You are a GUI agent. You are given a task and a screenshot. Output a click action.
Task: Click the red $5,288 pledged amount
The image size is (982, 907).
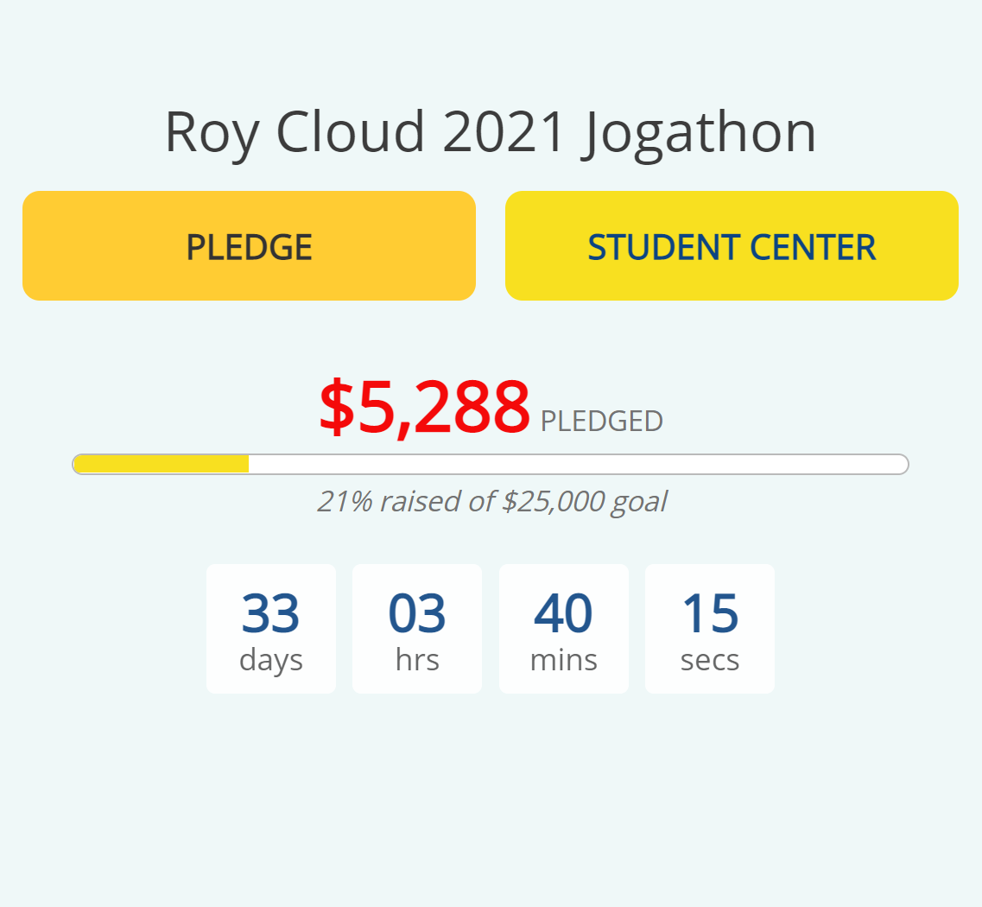424,408
